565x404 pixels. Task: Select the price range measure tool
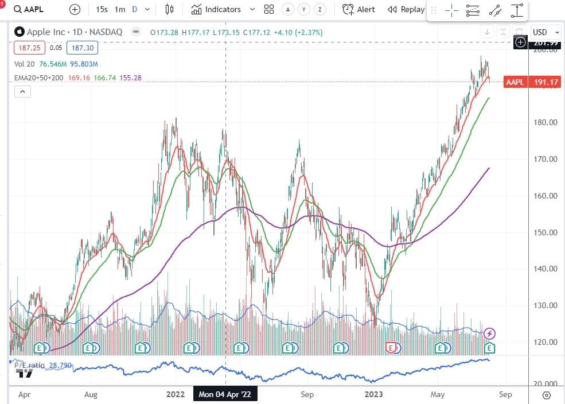click(x=517, y=11)
